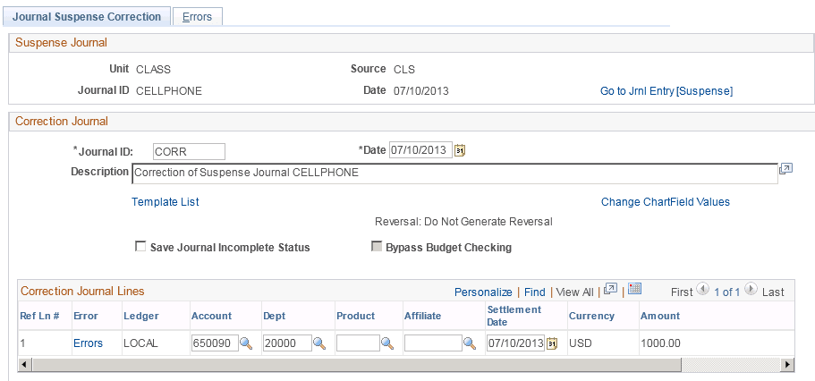
Task: Sort grid by Error column header
Action: point(86,316)
